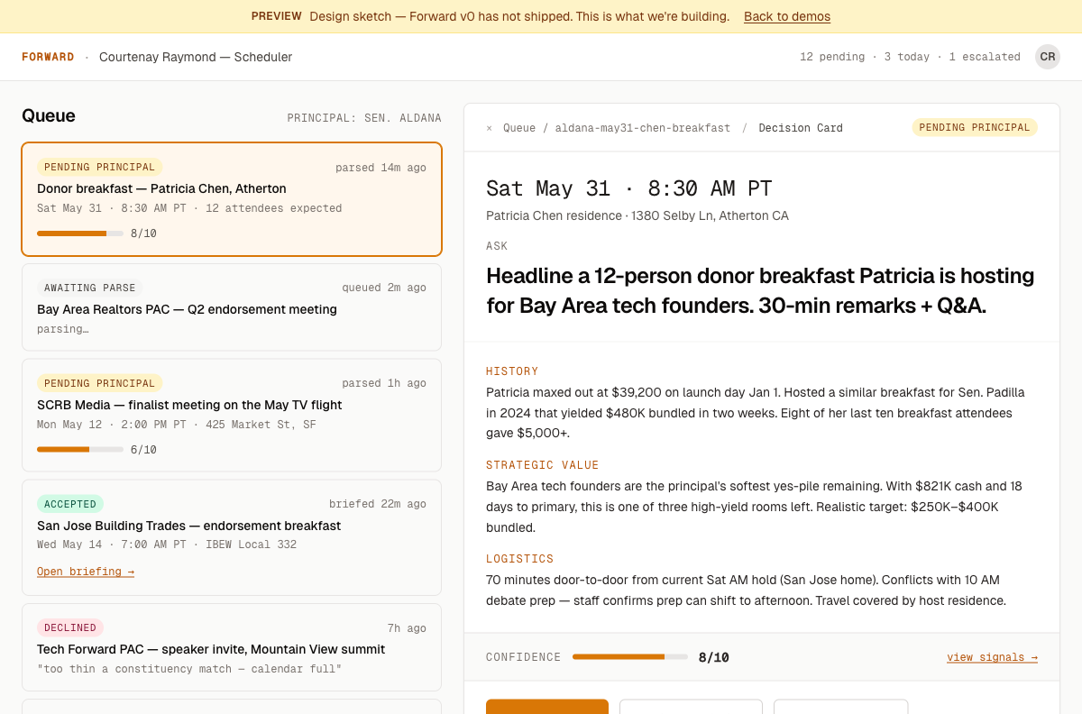This screenshot has width=1082, height=714.
Task: Click the Queue heading
Action: 49,115
